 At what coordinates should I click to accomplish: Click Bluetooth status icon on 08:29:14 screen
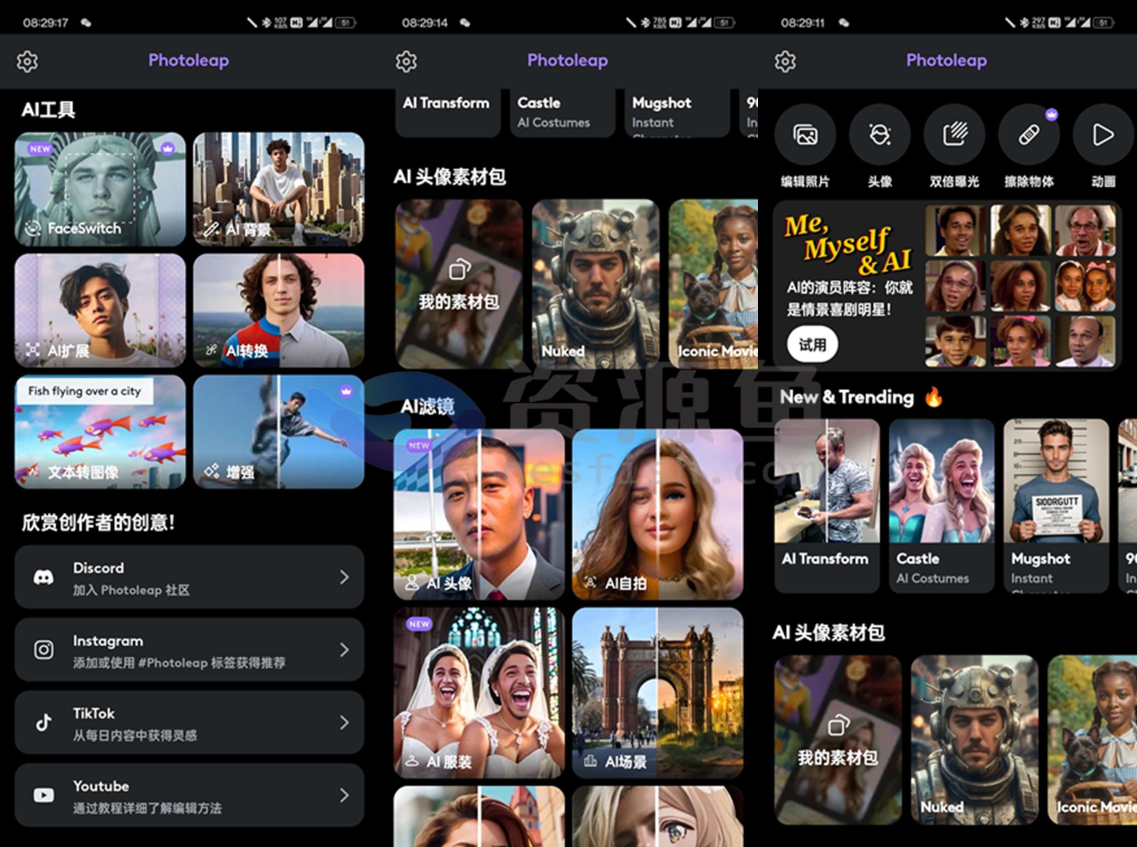click(644, 23)
